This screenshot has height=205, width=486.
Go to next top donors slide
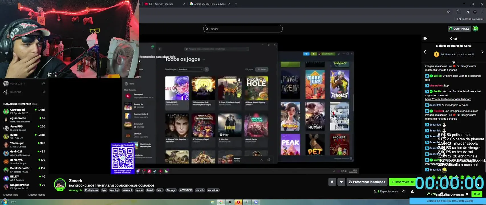[x=482, y=52]
